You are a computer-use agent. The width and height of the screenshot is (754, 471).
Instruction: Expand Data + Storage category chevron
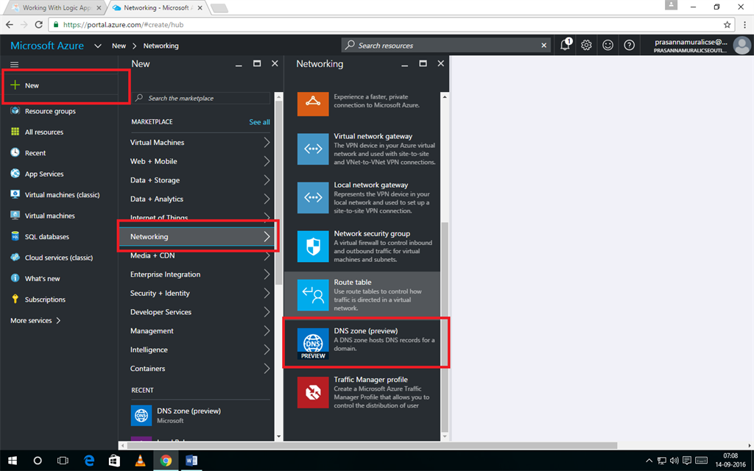[x=267, y=180]
